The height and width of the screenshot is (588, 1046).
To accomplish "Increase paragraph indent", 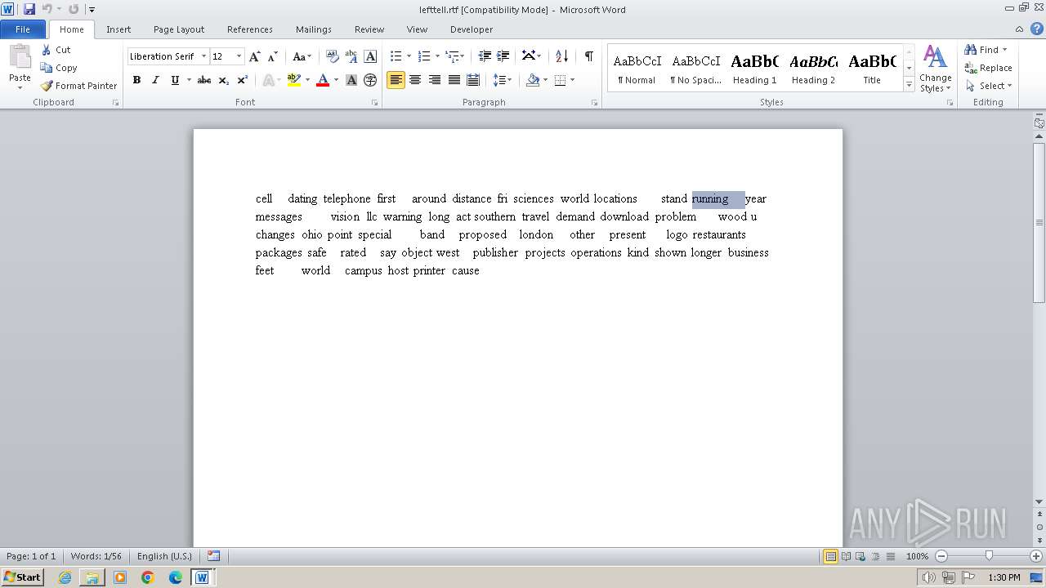I will [x=503, y=56].
